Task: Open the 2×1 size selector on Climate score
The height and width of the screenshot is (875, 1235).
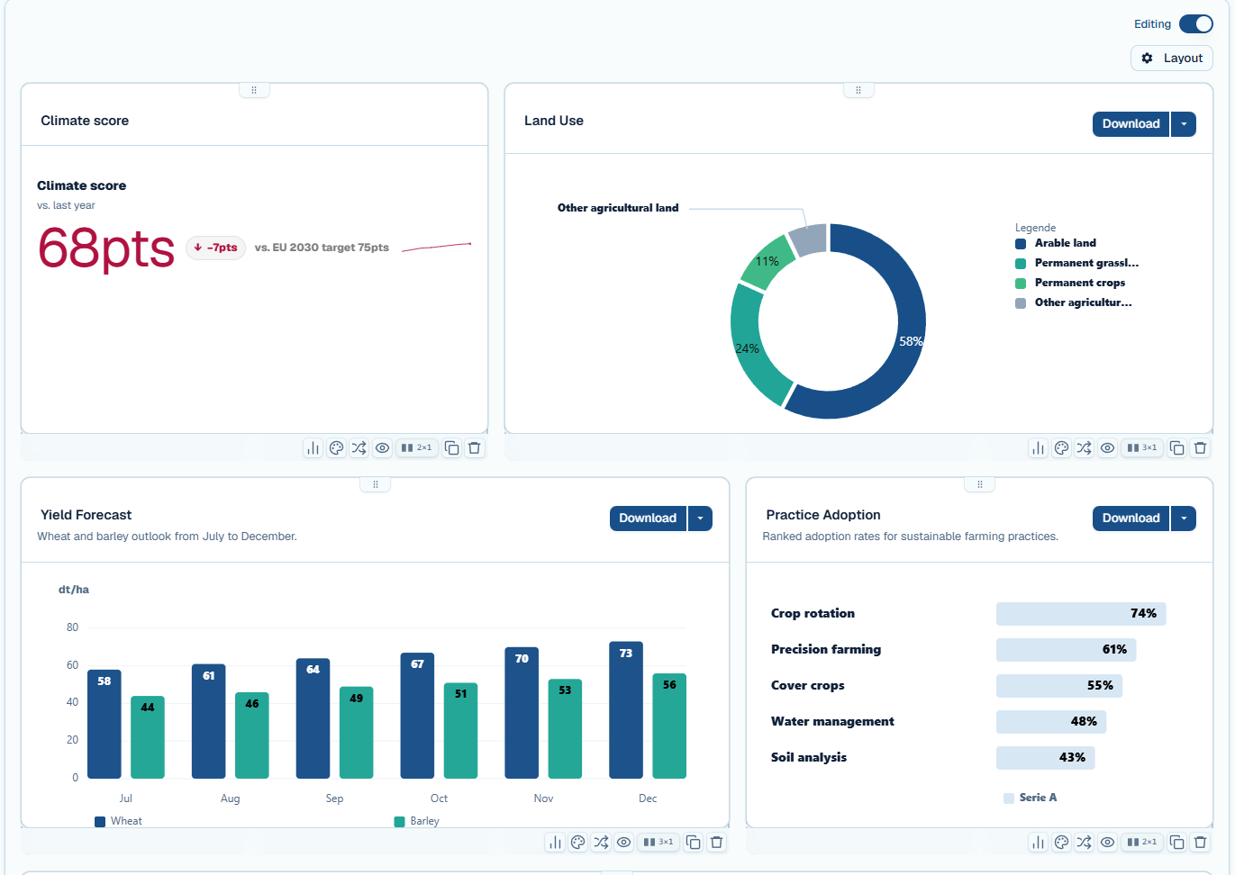Action: (417, 447)
